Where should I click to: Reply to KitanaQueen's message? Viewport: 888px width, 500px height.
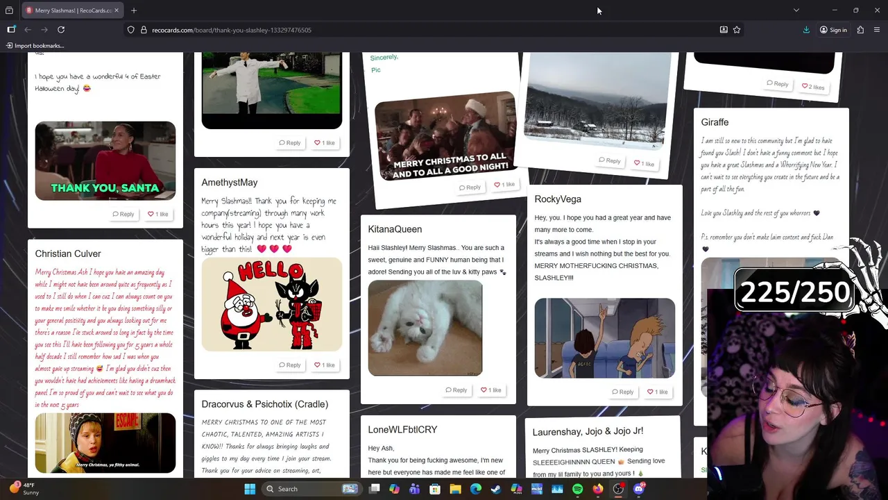click(456, 390)
